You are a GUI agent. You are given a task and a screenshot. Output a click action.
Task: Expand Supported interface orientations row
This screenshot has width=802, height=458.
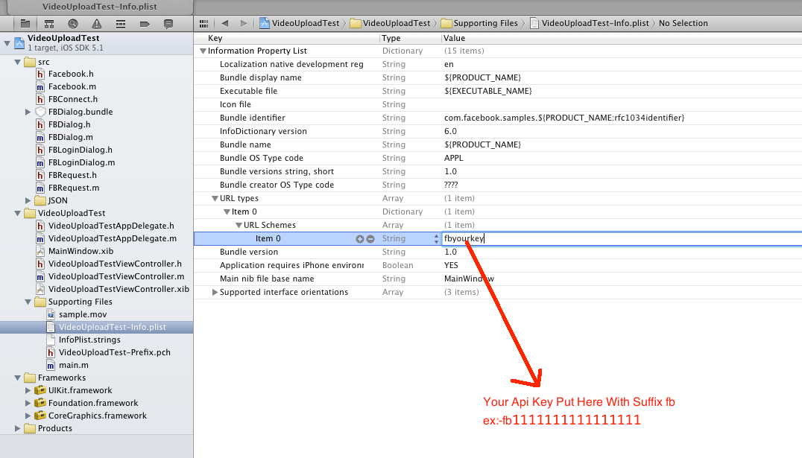215,293
